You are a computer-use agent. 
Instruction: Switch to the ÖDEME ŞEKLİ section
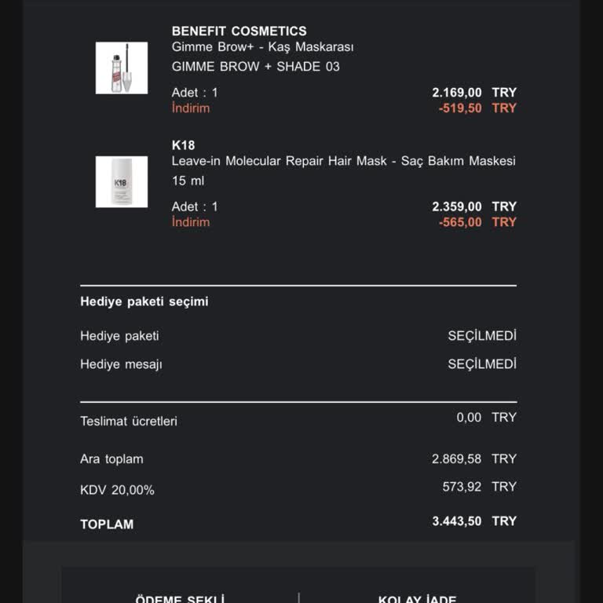click(180, 598)
